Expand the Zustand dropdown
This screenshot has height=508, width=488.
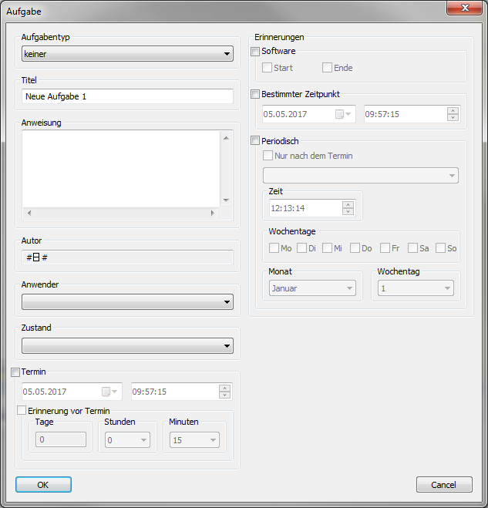click(127, 345)
